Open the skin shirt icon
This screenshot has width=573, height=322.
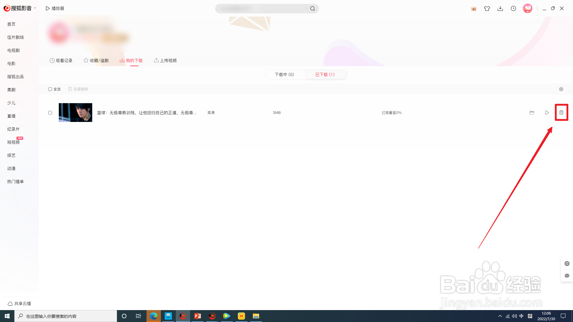click(x=487, y=9)
